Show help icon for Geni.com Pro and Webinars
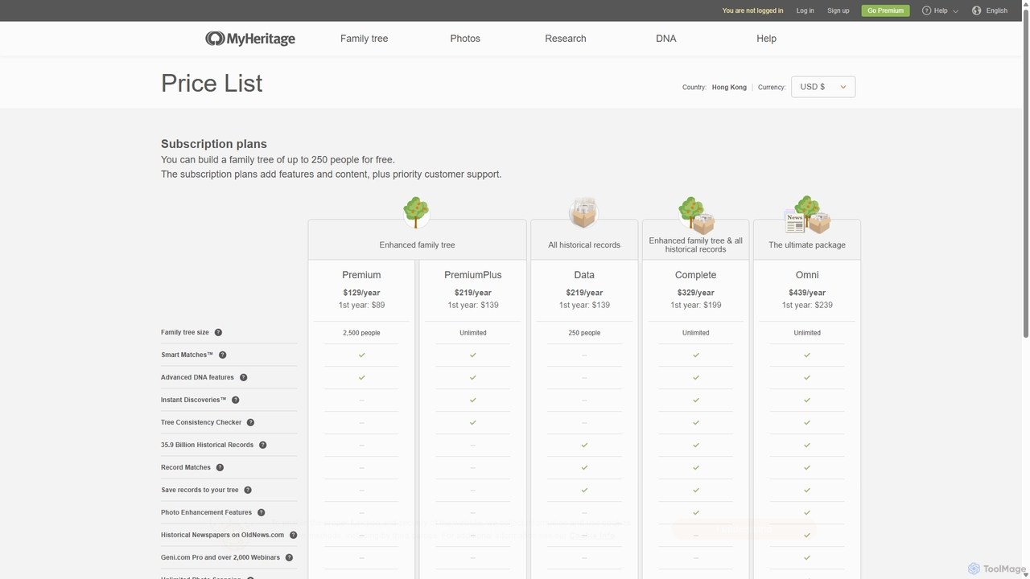This screenshot has height=579, width=1030. point(289,557)
